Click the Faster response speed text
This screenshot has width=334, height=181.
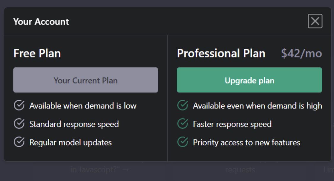pyautogui.click(x=232, y=124)
